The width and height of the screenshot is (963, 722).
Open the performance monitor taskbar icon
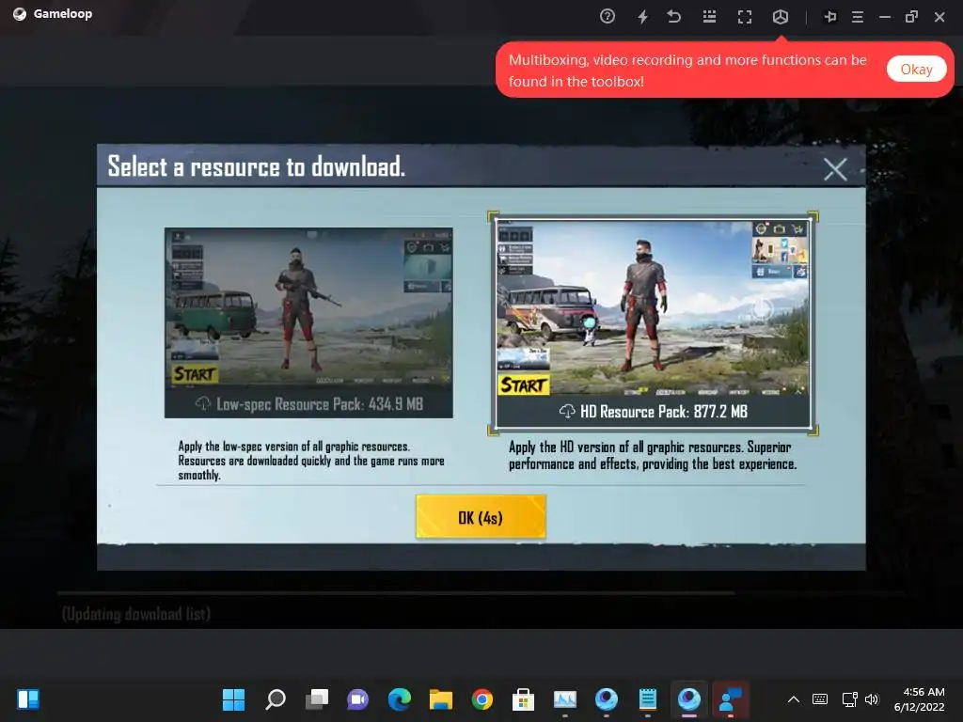click(565, 699)
